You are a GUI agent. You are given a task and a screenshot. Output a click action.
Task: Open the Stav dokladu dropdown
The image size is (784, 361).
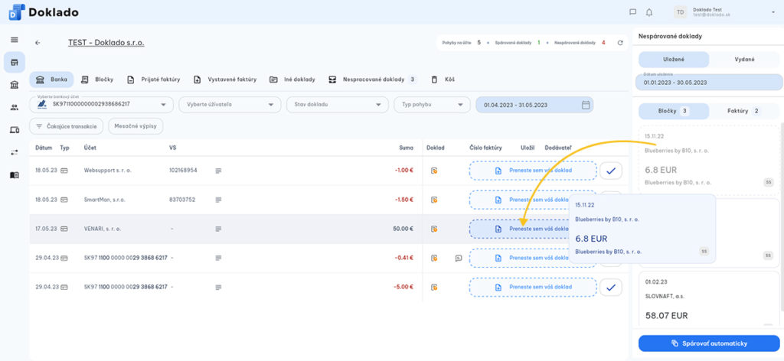point(338,105)
